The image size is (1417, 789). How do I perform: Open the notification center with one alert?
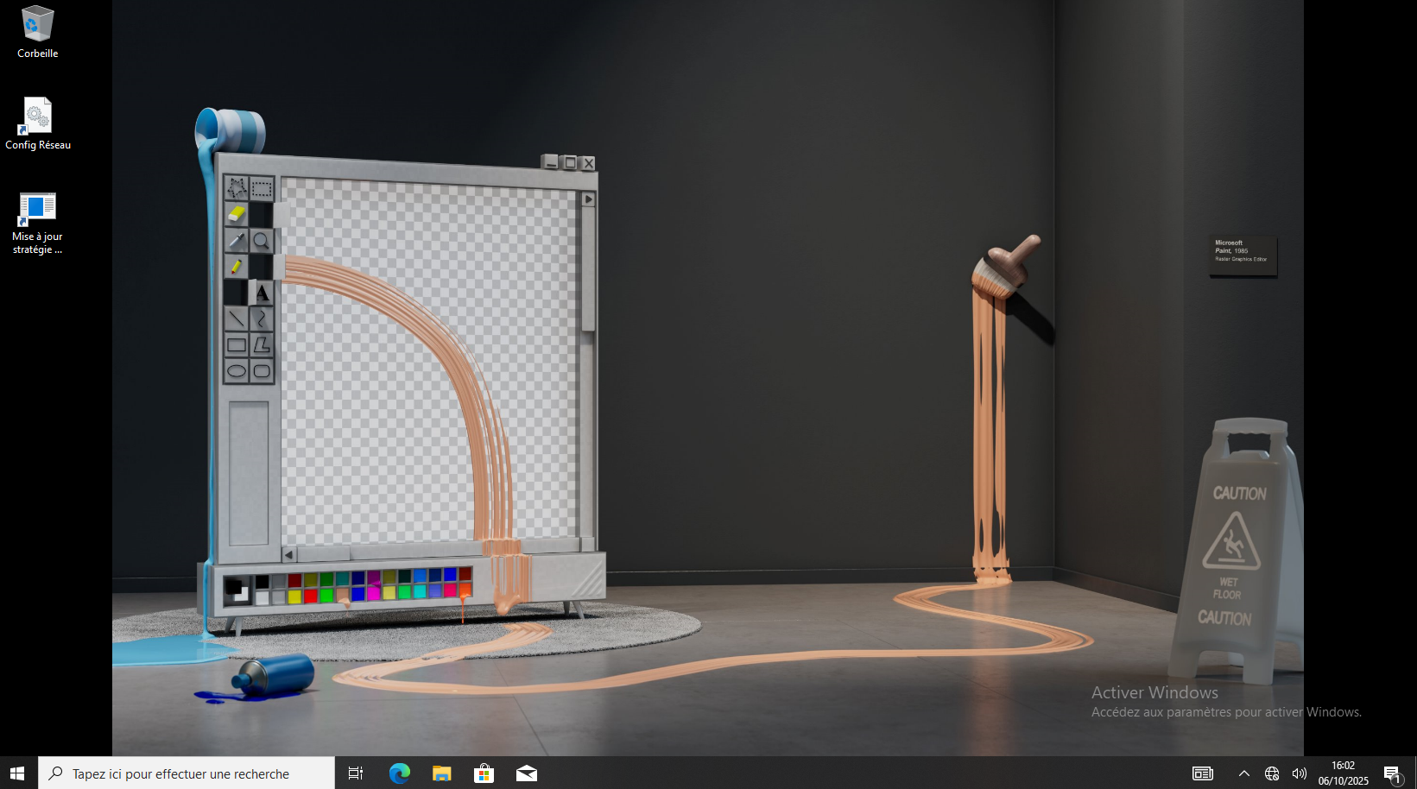tap(1391, 773)
